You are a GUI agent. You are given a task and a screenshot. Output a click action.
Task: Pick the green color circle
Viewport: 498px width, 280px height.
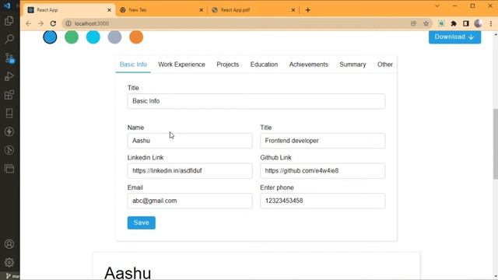tap(72, 37)
